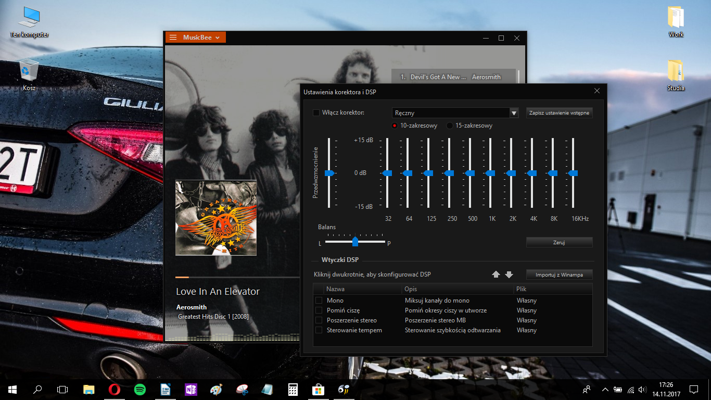Click the Zeruj reset button
Image resolution: width=711 pixels, height=400 pixels.
click(559, 242)
